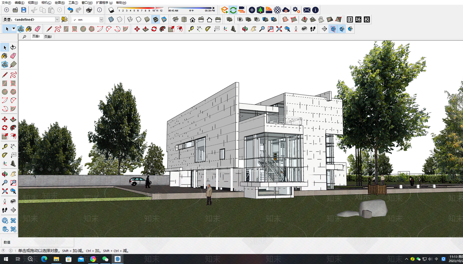
Task: Open Microsoft Edge from the taskbar
Action: click(x=44, y=259)
